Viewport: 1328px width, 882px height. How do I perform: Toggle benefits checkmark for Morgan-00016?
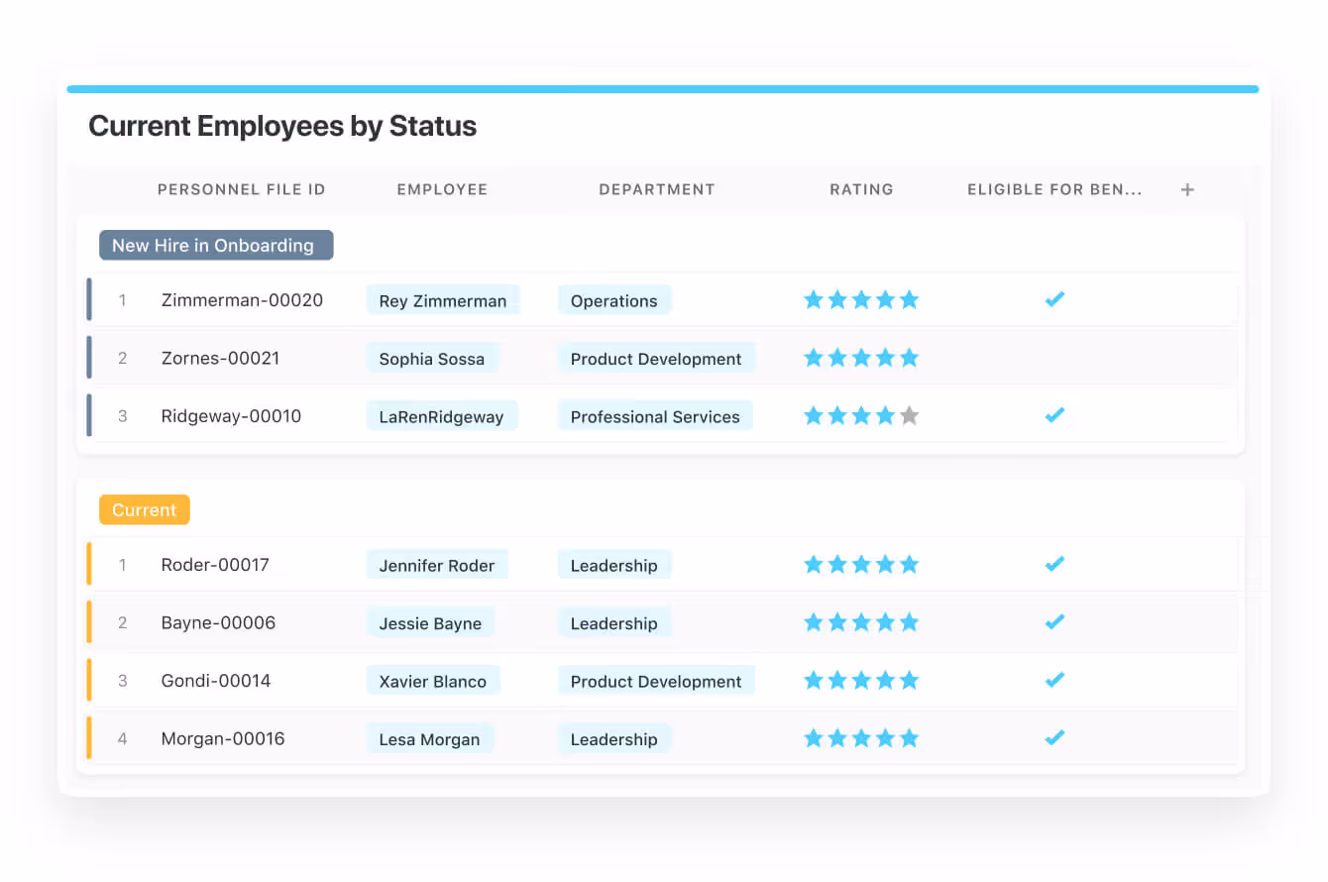(1054, 738)
